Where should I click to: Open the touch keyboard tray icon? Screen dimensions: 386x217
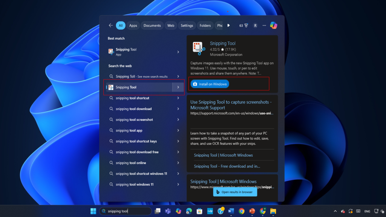point(358,211)
